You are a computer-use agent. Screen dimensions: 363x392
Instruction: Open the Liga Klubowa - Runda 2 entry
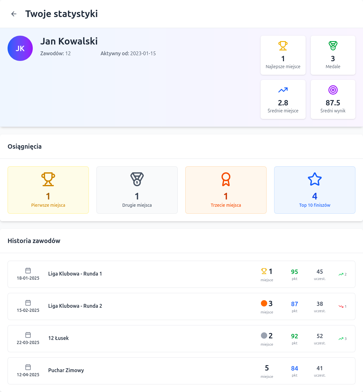[x=75, y=306]
